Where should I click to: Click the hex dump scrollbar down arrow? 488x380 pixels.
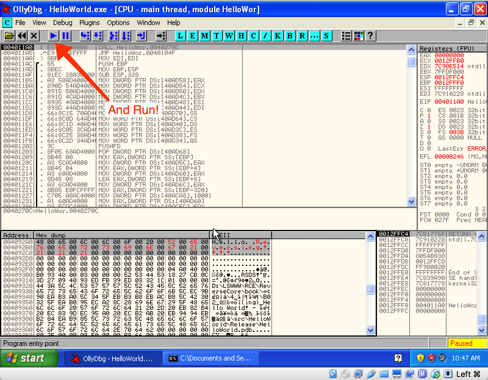(370, 330)
